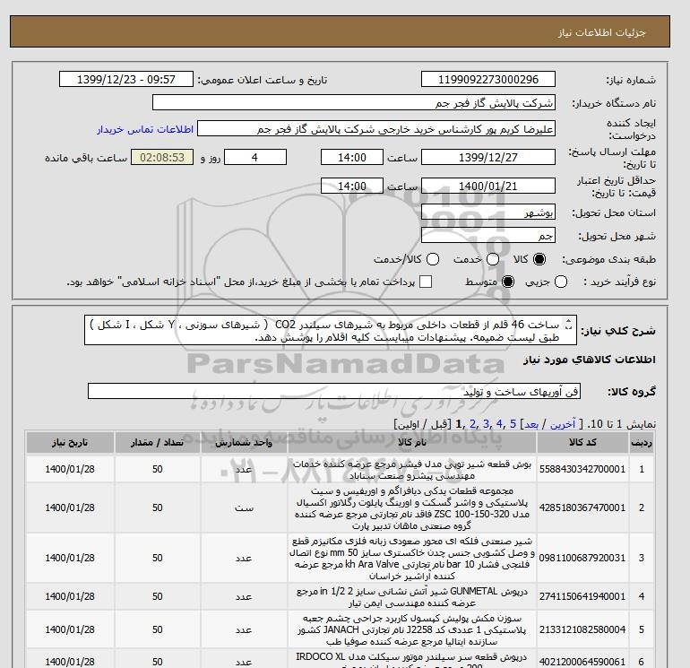The width and height of the screenshot is (690, 668).
Task: Click the price validity date 1400/01/21
Action: click(488, 187)
